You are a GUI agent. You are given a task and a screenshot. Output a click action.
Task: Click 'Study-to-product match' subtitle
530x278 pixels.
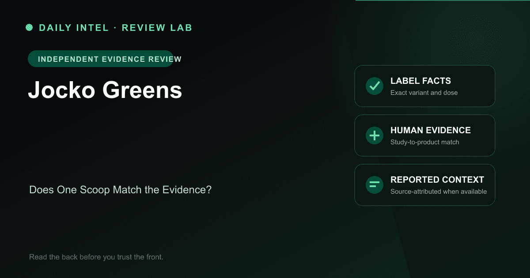click(425, 142)
